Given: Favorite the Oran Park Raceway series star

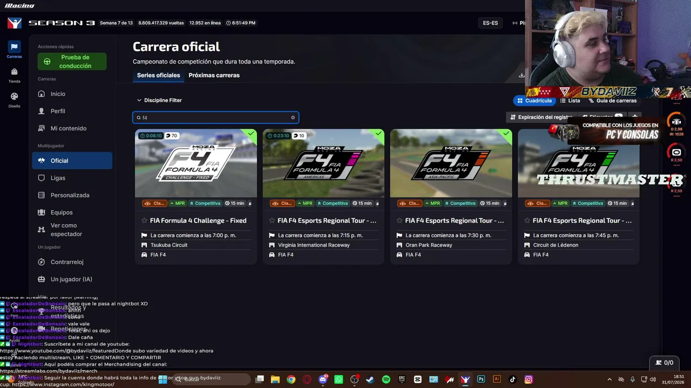Looking at the screenshot, I should point(399,220).
